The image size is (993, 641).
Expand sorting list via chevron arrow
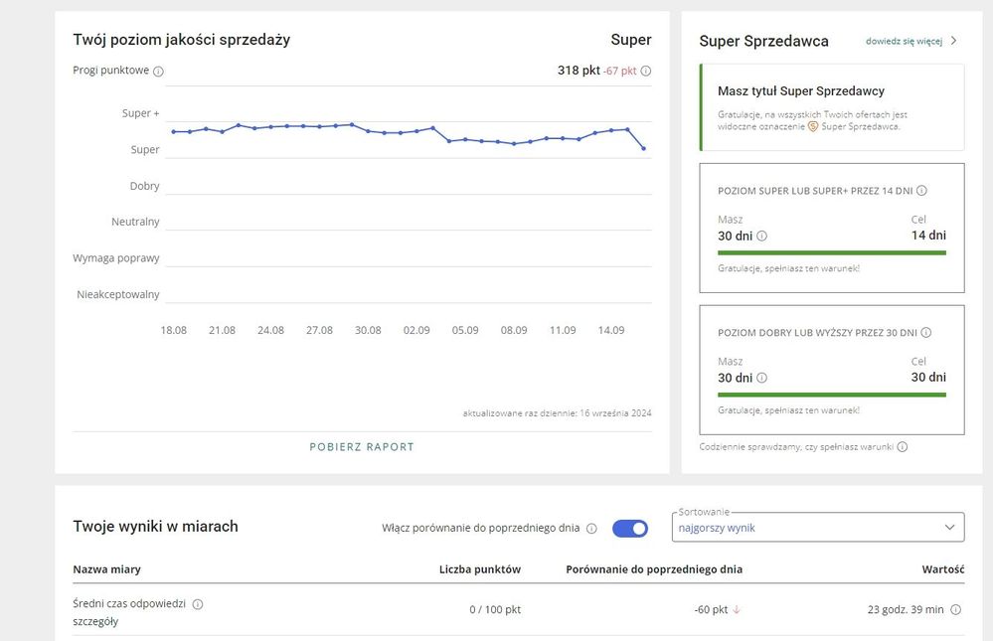click(x=948, y=528)
